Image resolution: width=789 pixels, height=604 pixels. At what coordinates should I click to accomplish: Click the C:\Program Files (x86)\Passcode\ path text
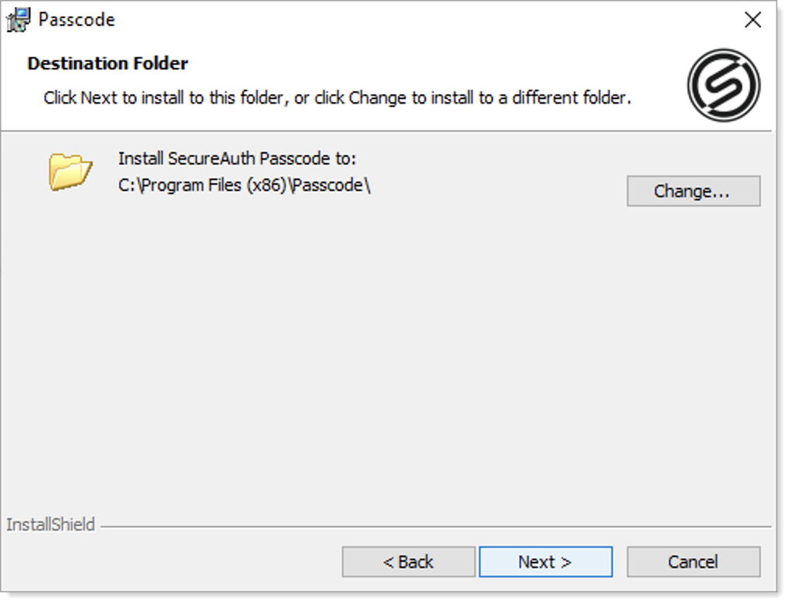click(x=244, y=187)
